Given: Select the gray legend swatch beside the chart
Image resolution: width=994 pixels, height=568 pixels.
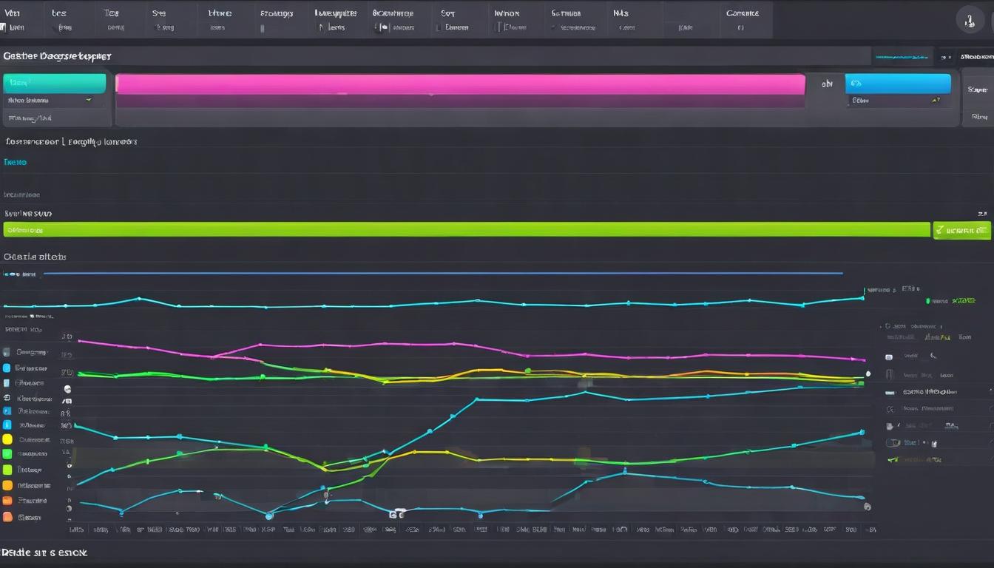Looking at the screenshot, I should click(7, 353).
